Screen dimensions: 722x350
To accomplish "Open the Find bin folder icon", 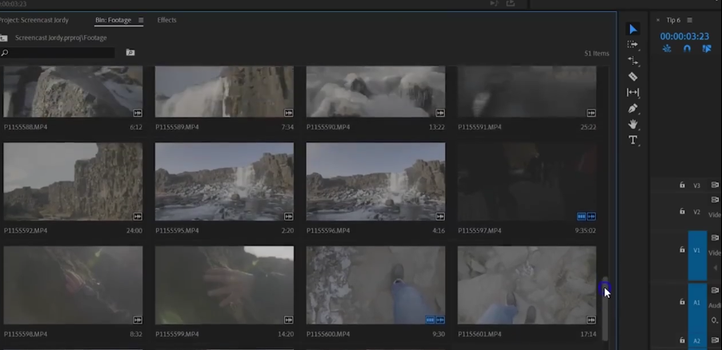I will point(130,53).
